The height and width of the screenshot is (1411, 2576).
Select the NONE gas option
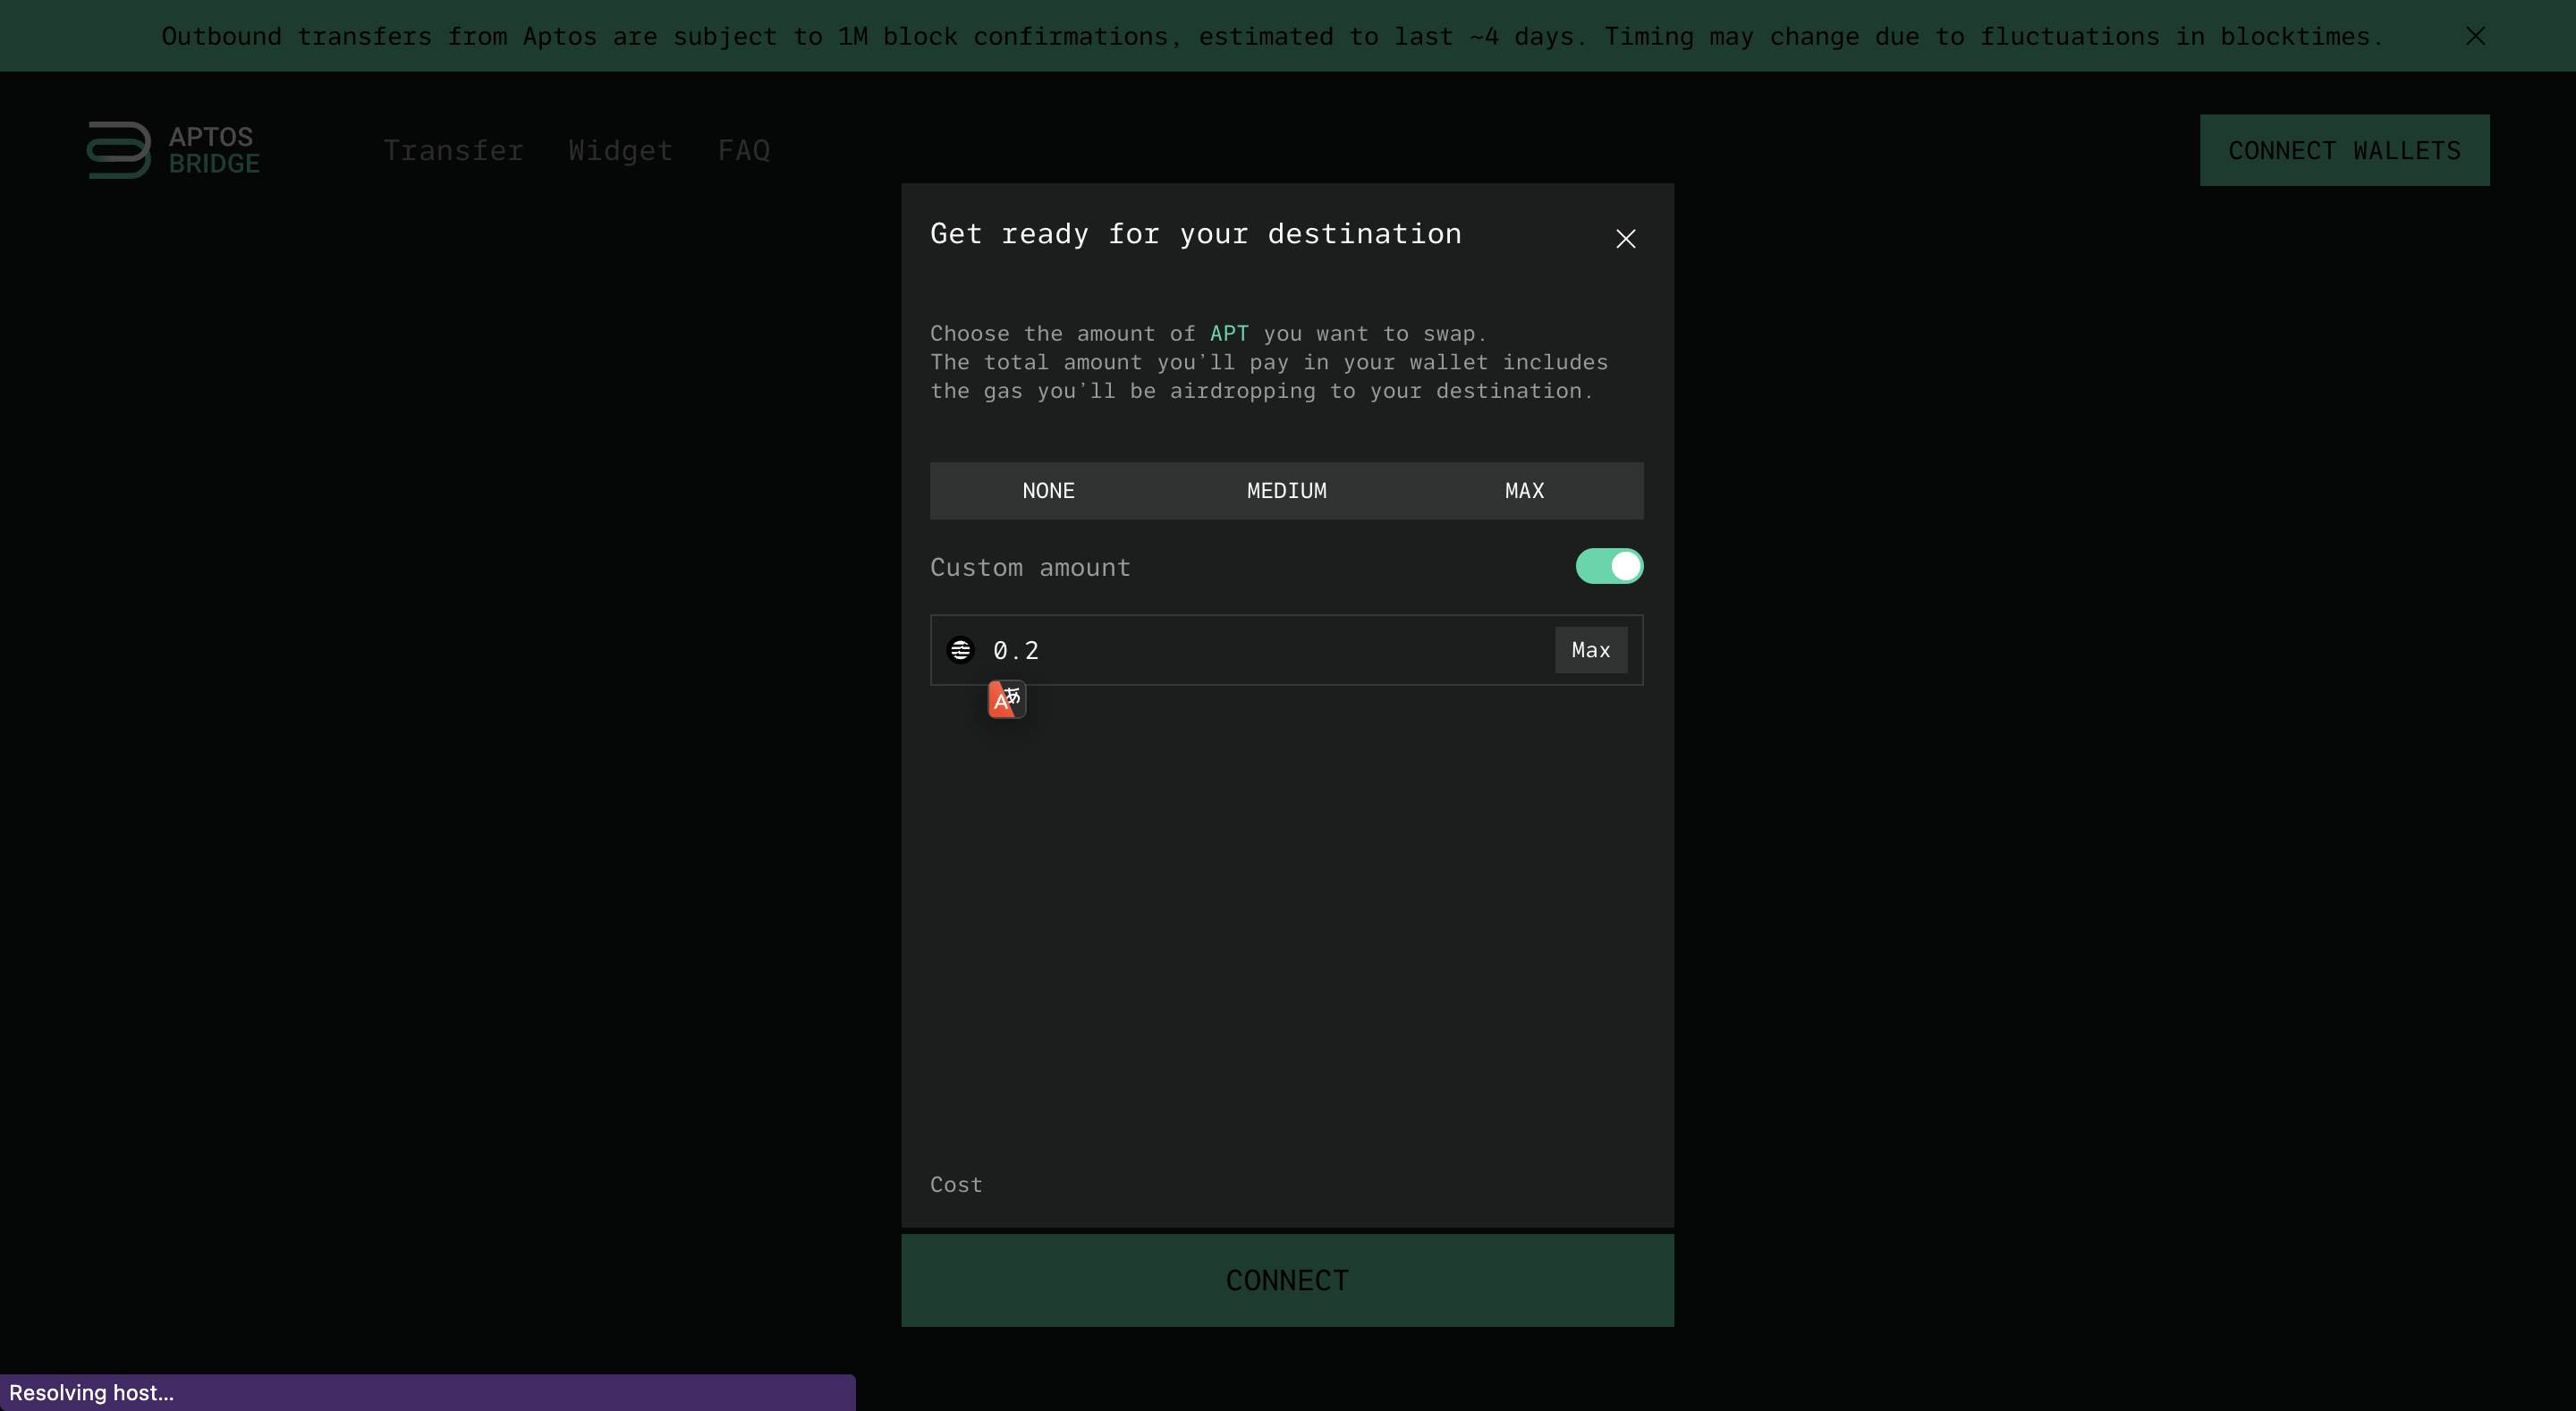[x=1048, y=491]
